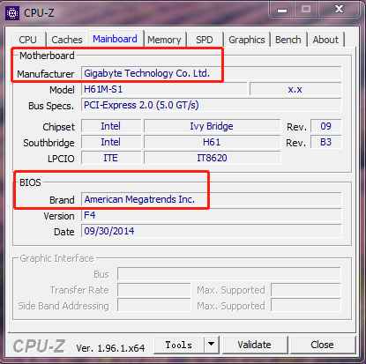Click the Close button at bottom
Viewport: 366px width, 364px height.
coord(322,345)
